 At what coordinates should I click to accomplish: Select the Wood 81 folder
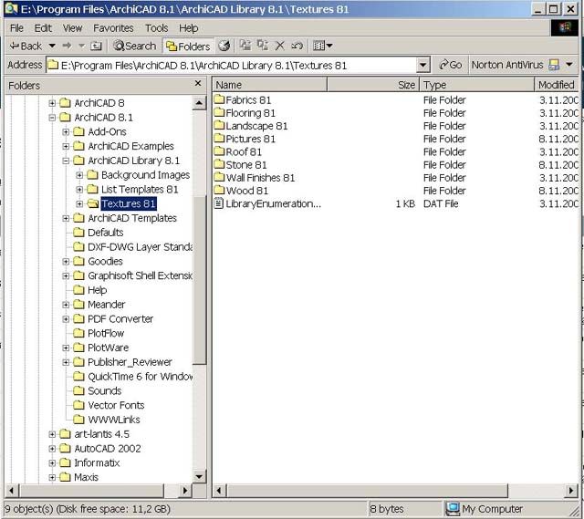coord(241,191)
